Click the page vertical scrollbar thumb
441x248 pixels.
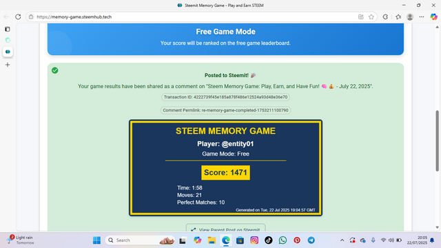click(437, 141)
